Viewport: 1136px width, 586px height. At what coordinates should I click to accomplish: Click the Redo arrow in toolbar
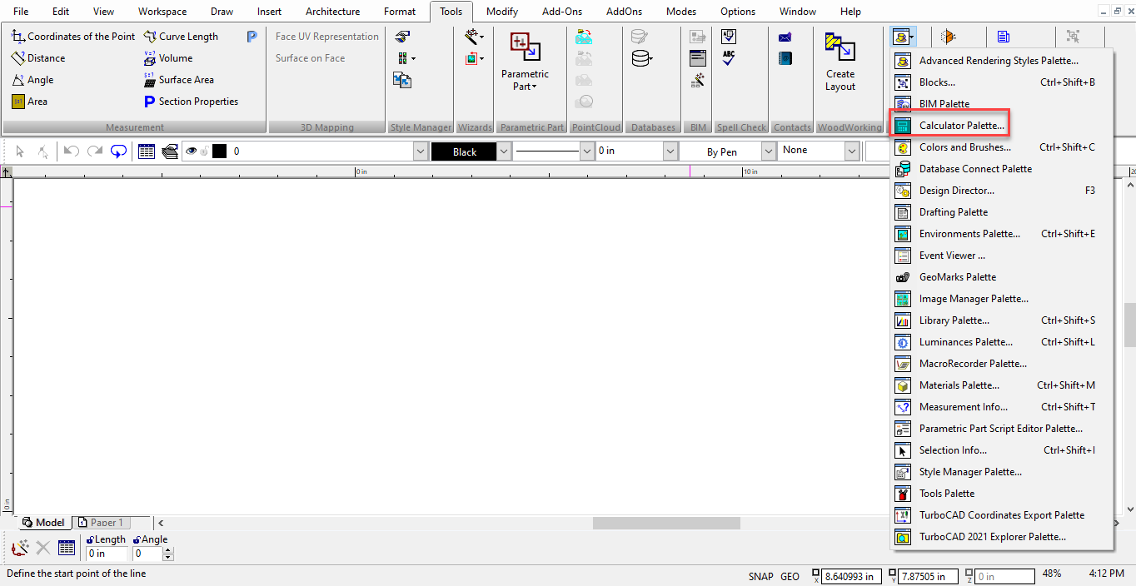click(94, 151)
